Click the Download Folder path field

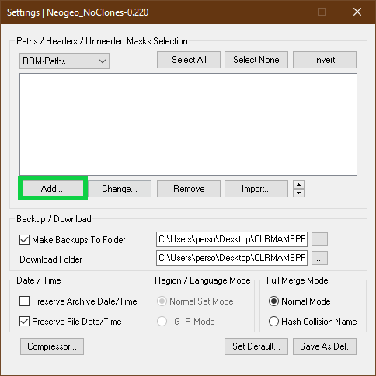coord(232,258)
